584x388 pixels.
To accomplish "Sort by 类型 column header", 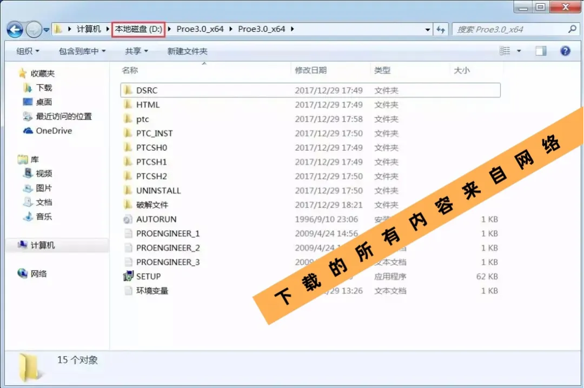I will (382, 70).
